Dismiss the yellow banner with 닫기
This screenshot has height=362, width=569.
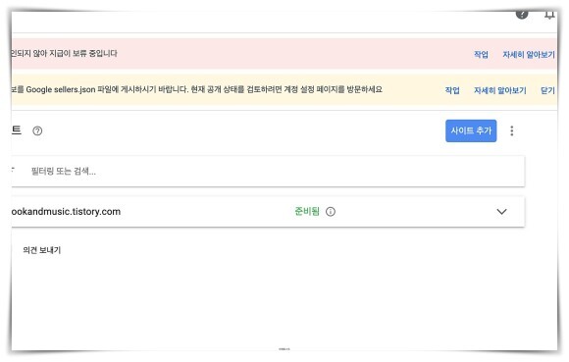pos(547,90)
